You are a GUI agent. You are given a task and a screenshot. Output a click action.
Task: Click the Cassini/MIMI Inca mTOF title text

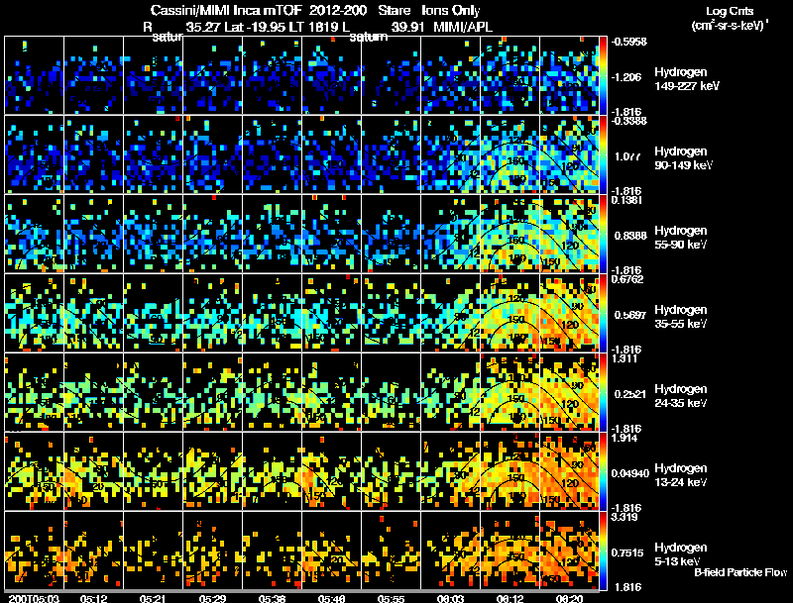tap(226, 10)
